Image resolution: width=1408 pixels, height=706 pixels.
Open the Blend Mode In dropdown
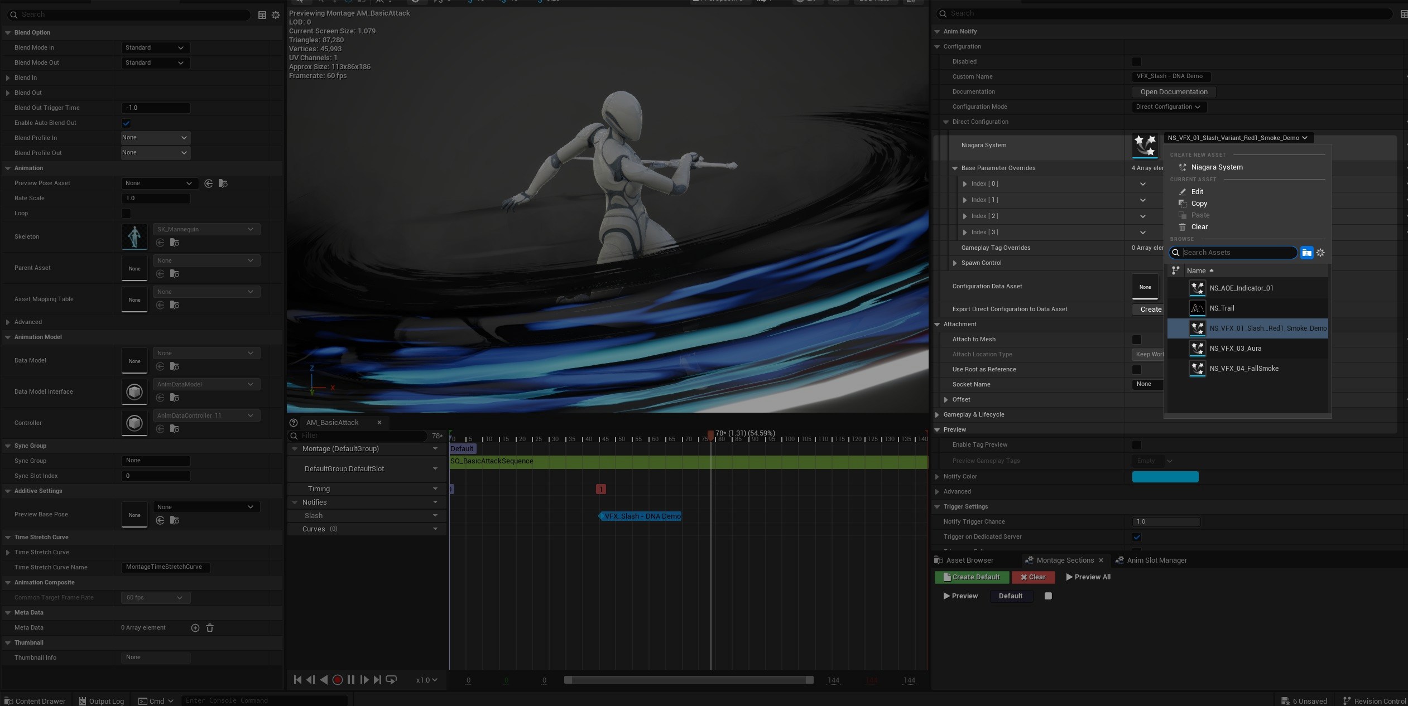tap(155, 48)
